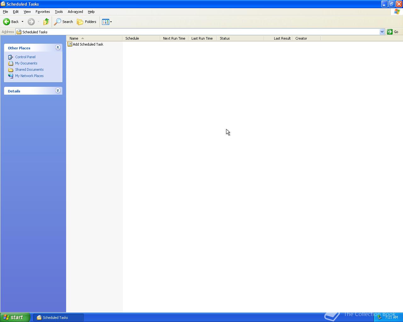This screenshot has width=403, height=322.
Task: Collapse the Other Places panel
Action: pos(58,47)
